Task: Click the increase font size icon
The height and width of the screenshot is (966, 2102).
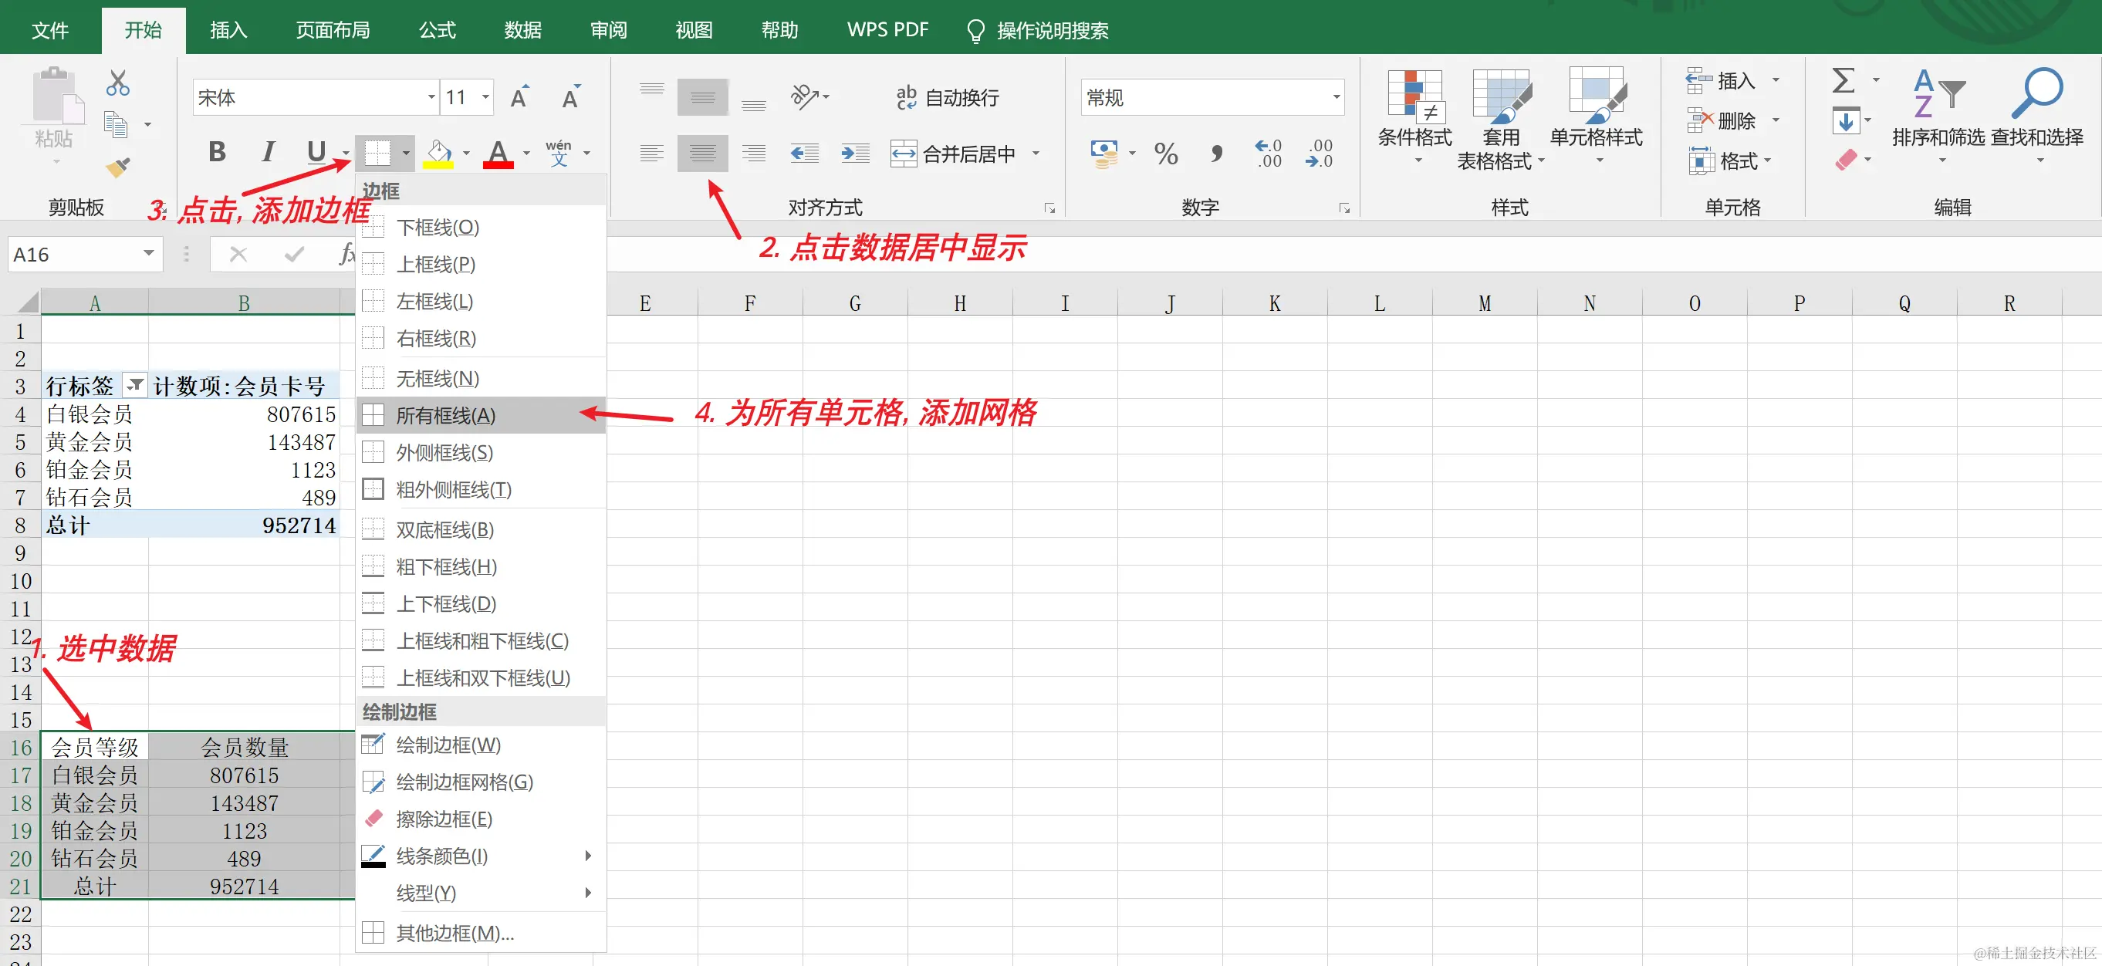Action: point(519,98)
